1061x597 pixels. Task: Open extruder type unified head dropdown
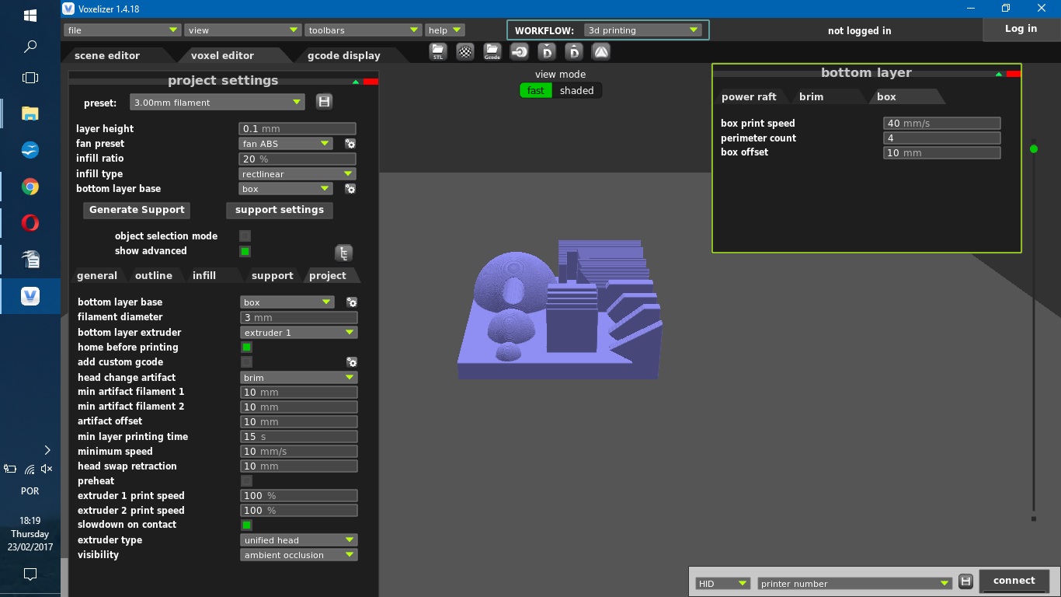pyautogui.click(x=299, y=540)
